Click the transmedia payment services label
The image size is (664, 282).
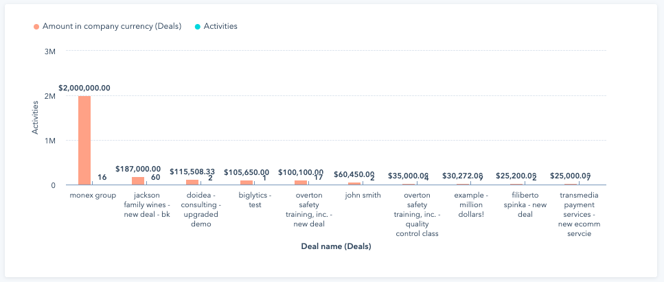coord(579,214)
